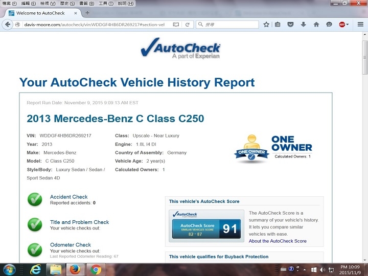Launch Internet Explorer from taskbar
This screenshot has height=276, width=368.
(35, 270)
